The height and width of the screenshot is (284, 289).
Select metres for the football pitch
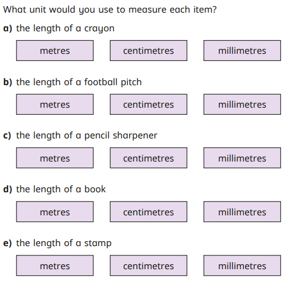click(55, 104)
